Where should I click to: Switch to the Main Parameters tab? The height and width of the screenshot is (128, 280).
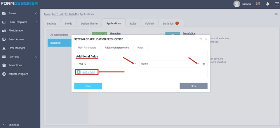click(x=87, y=47)
